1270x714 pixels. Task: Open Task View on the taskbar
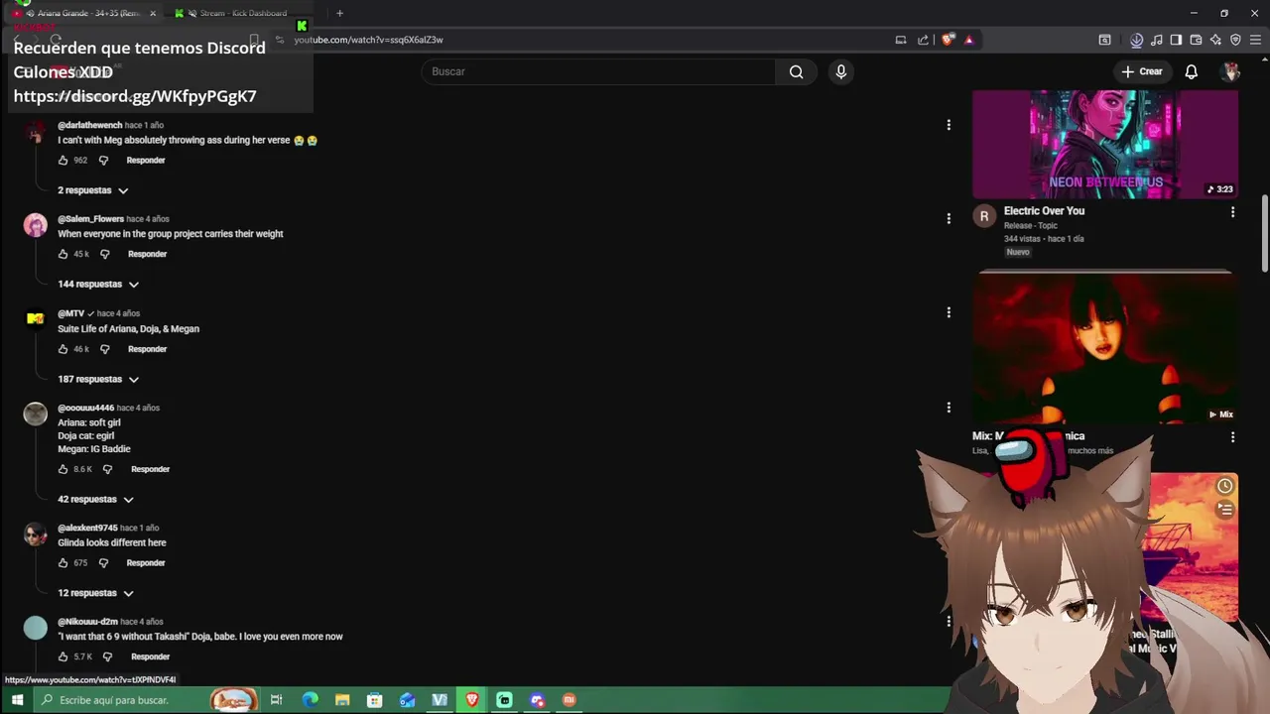click(x=276, y=700)
